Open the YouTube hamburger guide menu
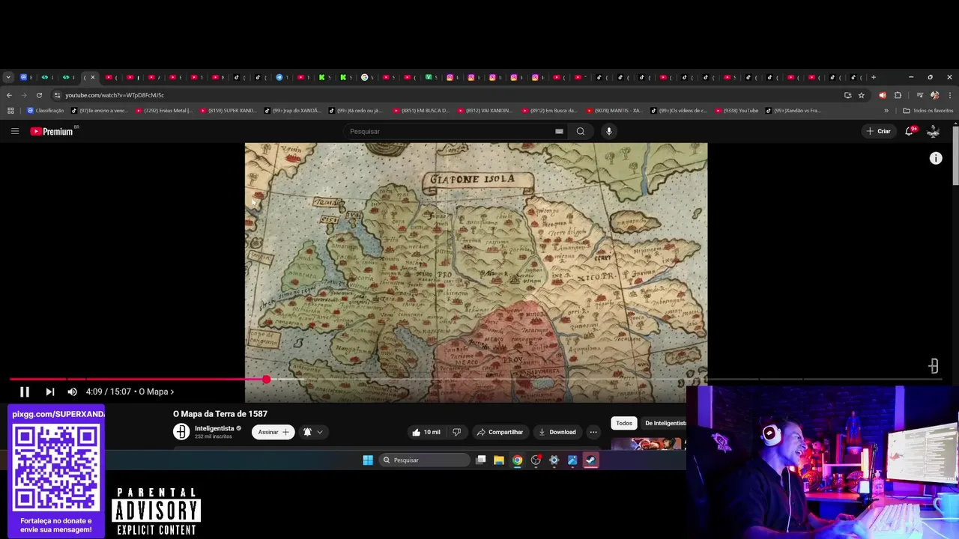 tap(14, 131)
